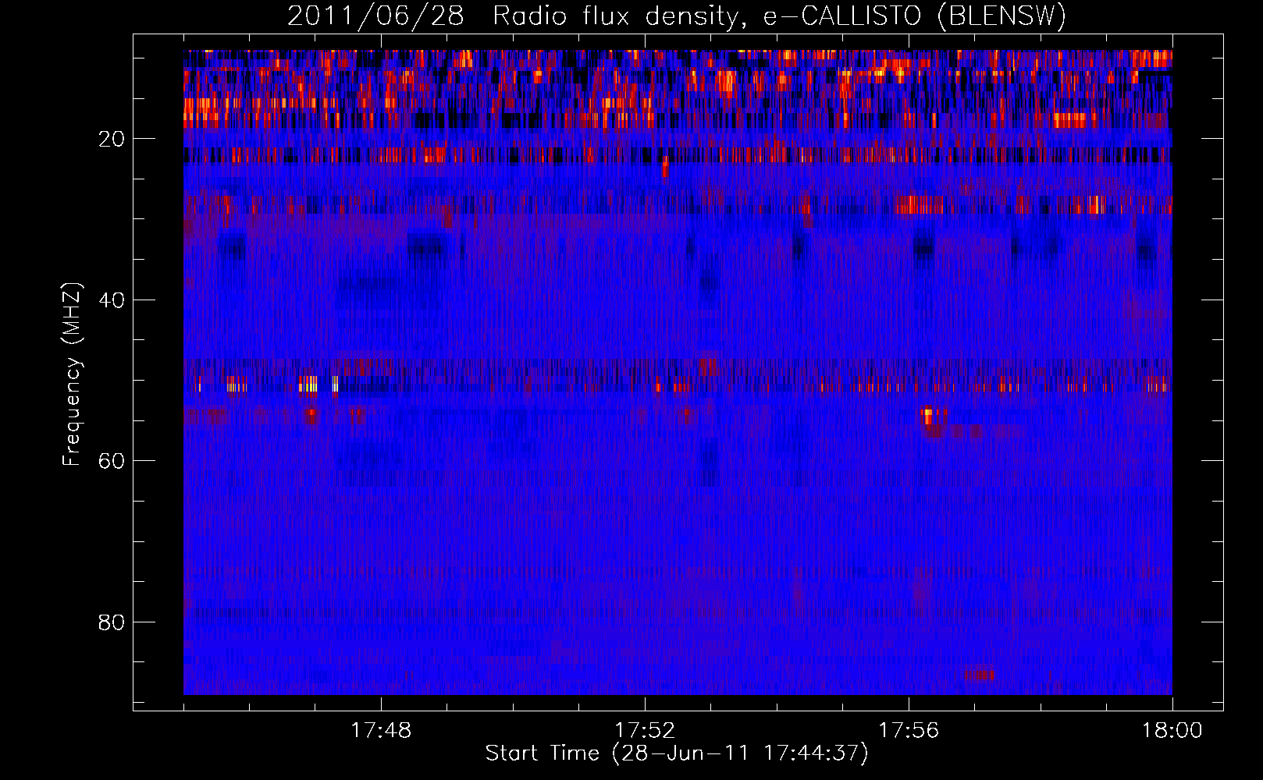Click the 80 MHz frequency tick label
The image size is (1263, 780).
tap(112, 622)
